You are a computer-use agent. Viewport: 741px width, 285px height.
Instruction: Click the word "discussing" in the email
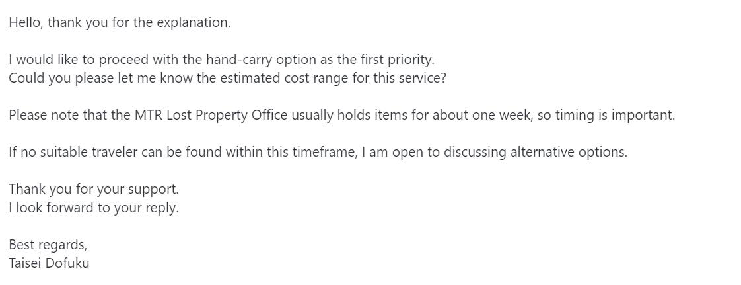[x=475, y=152]
